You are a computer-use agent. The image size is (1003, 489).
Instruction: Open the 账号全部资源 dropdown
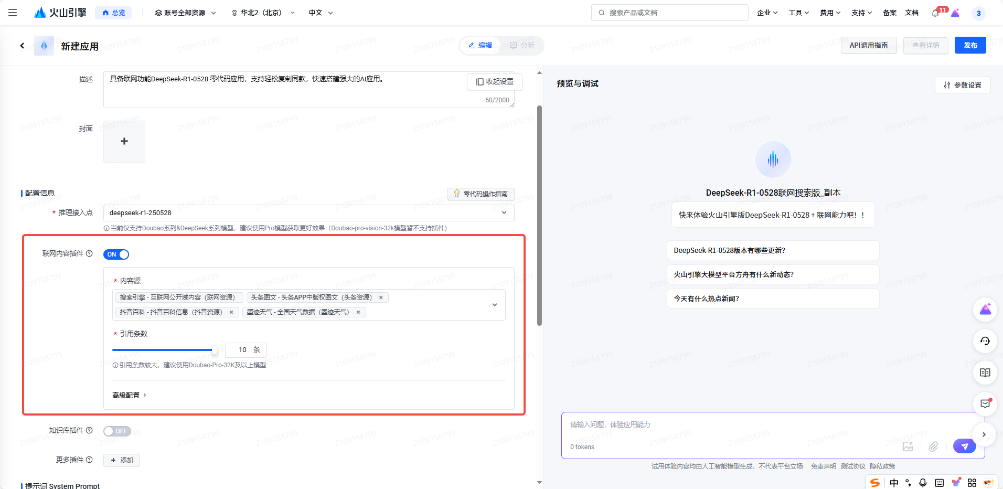185,13
